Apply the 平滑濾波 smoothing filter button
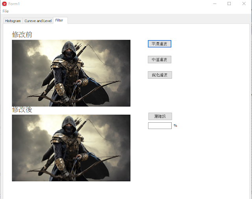 (159, 44)
